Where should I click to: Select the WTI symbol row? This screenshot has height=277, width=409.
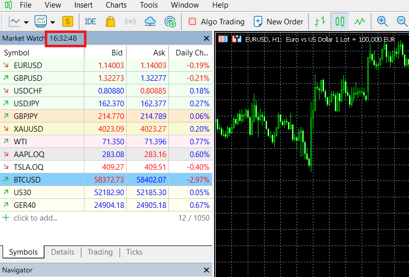point(106,142)
